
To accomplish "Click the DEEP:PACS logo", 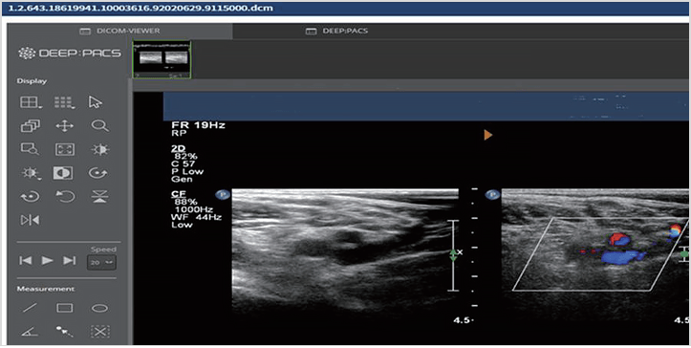I will click(69, 54).
